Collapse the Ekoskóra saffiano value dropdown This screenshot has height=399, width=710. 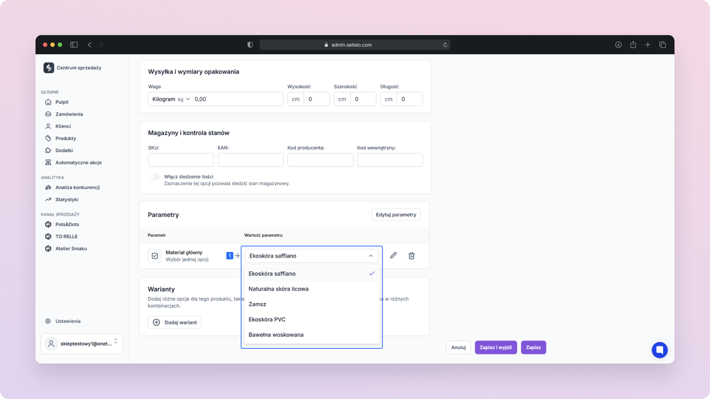(311, 256)
